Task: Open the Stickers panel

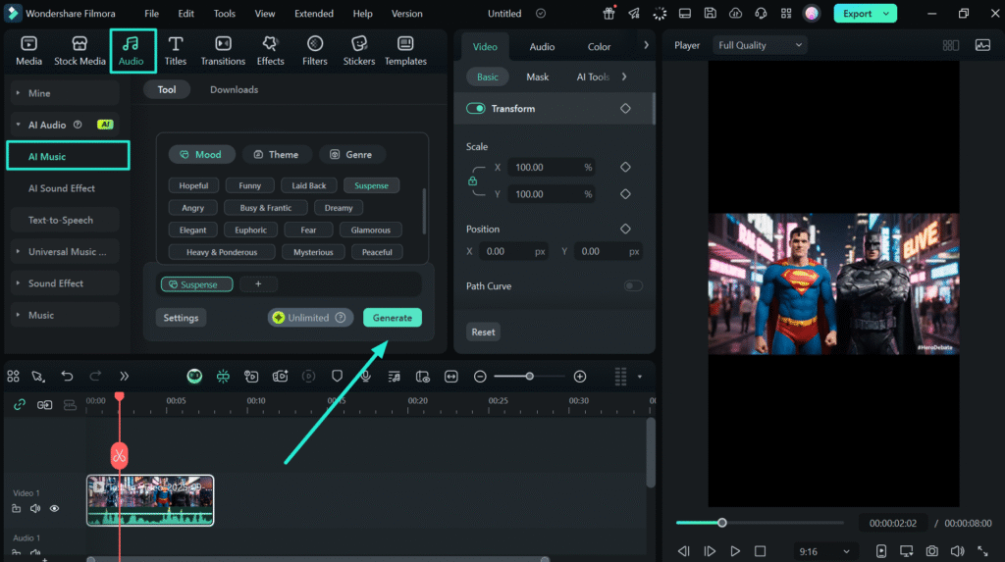Action: point(358,51)
